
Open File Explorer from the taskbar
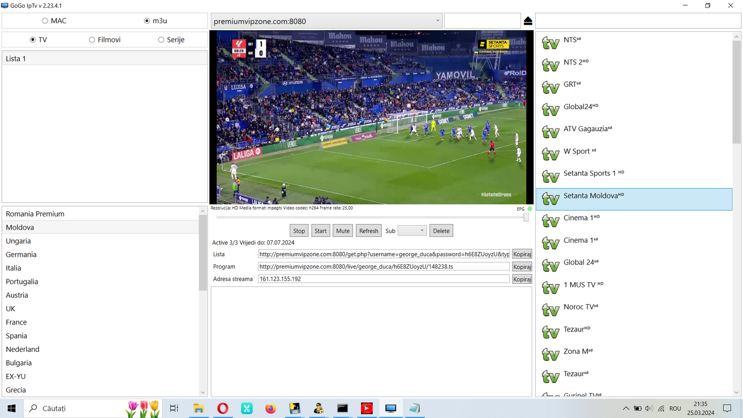pyautogui.click(x=199, y=408)
